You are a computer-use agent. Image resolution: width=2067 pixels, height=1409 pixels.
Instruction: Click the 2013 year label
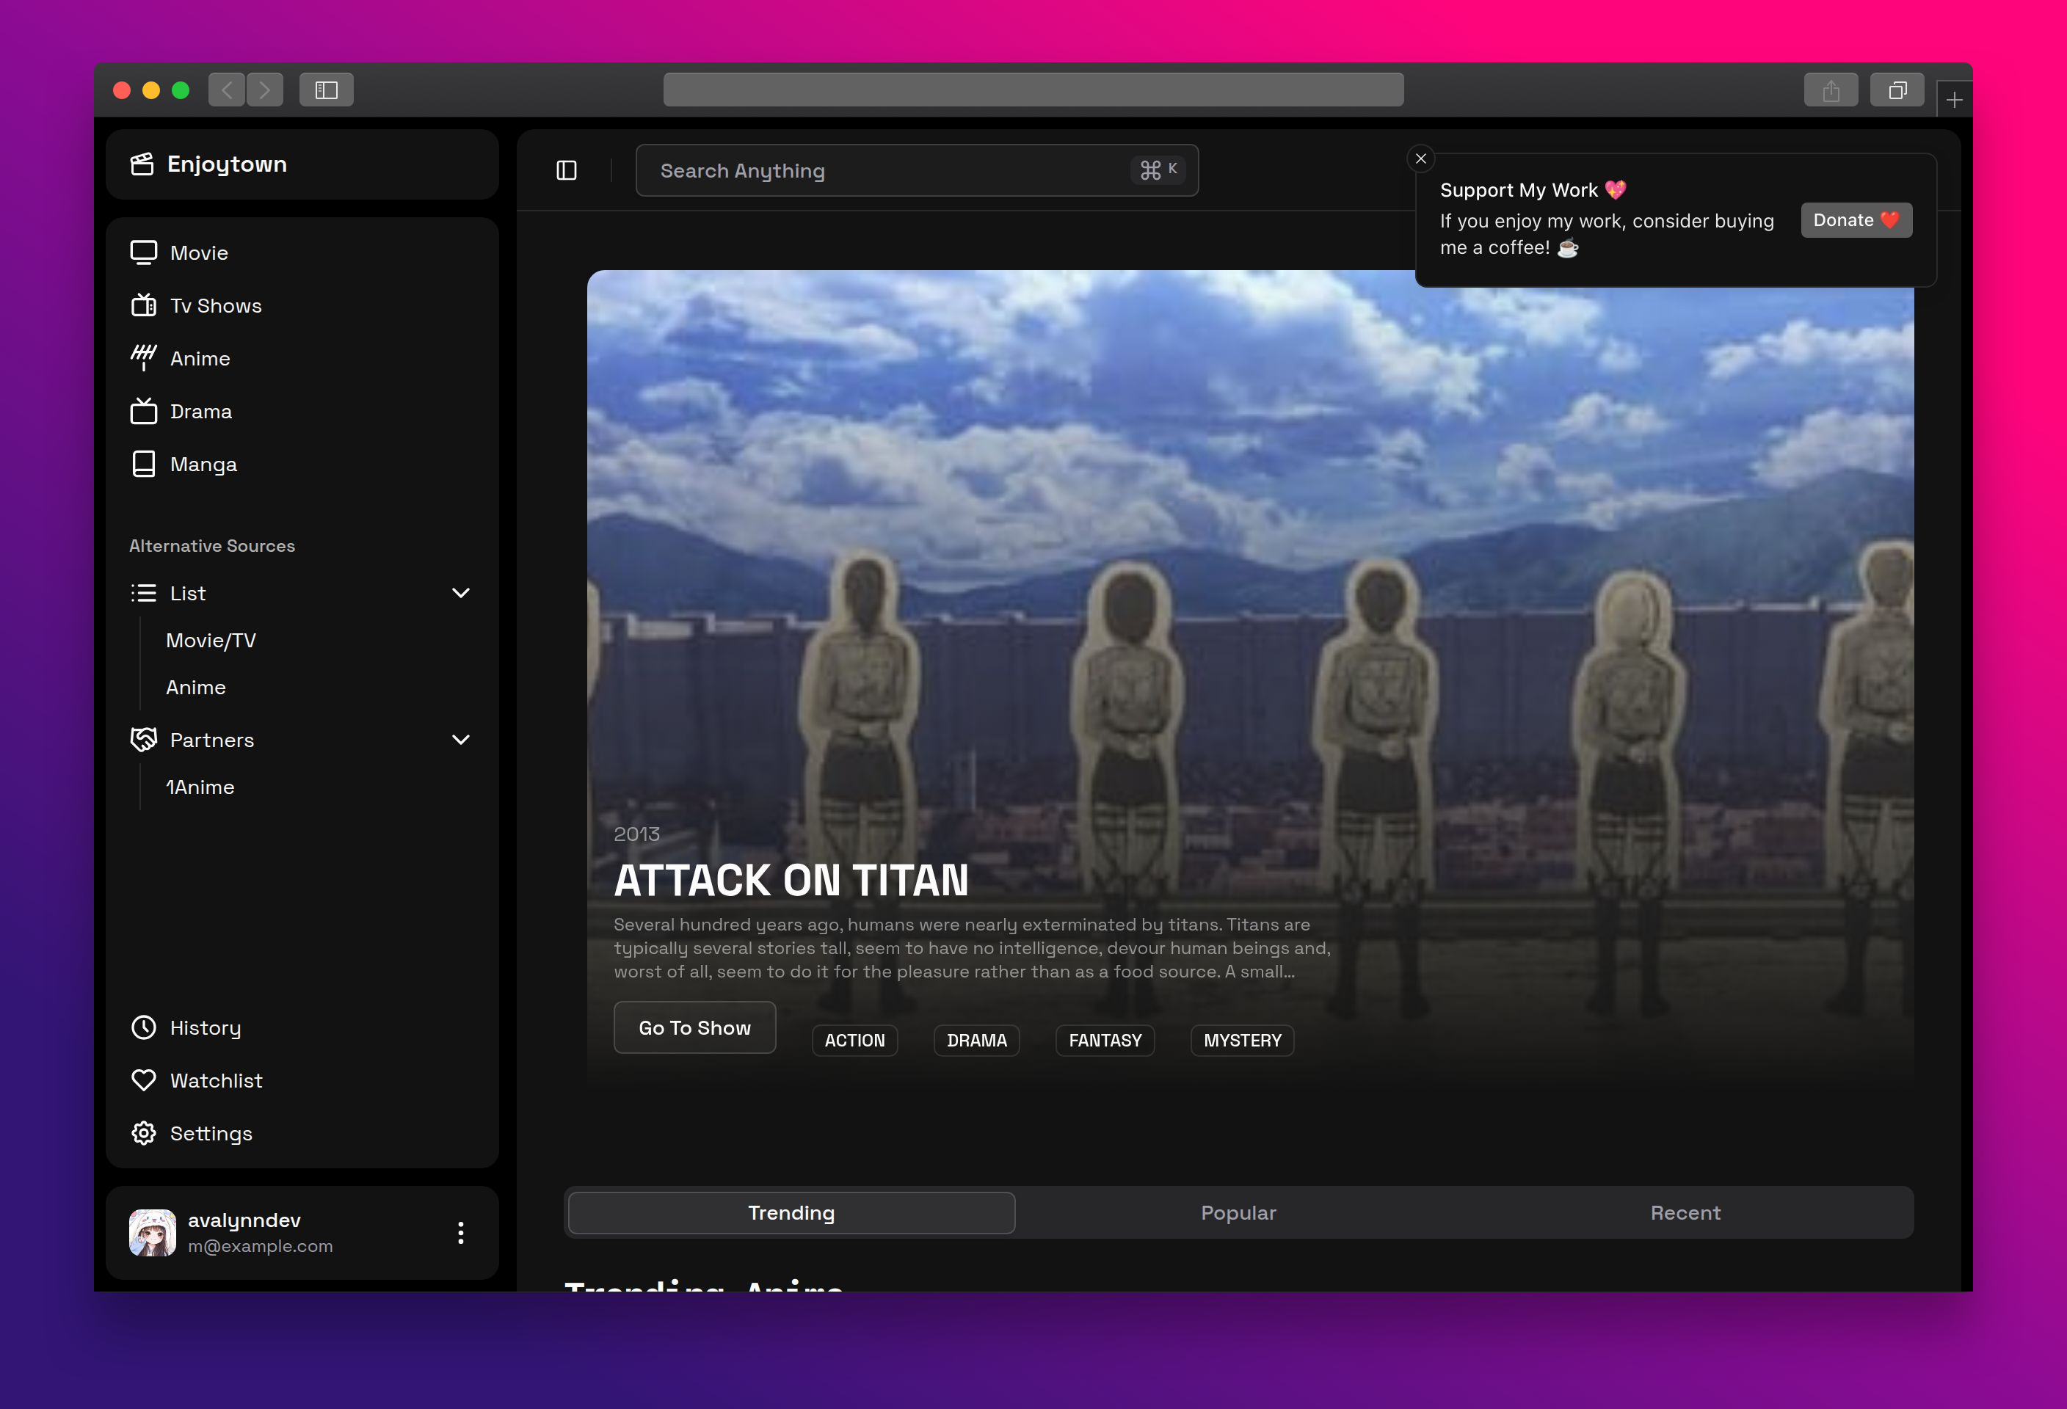point(637,834)
